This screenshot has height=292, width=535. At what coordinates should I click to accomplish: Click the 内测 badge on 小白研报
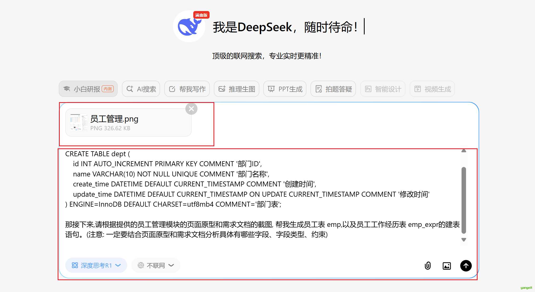click(108, 89)
